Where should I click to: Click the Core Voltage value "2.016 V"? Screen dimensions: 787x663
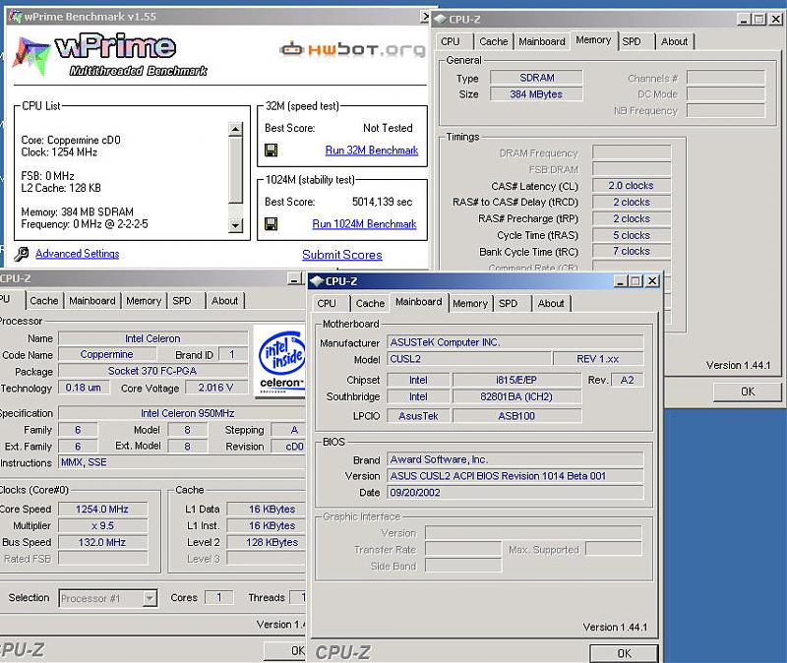click(x=215, y=388)
